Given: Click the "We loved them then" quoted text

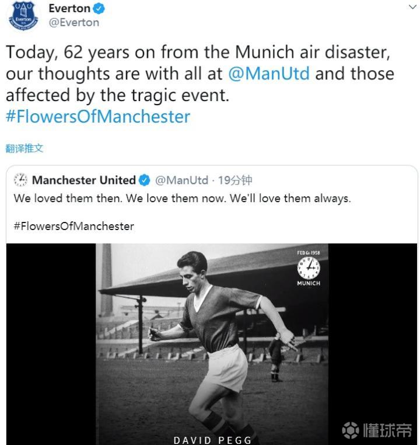Looking at the screenshot, I should (182, 199).
